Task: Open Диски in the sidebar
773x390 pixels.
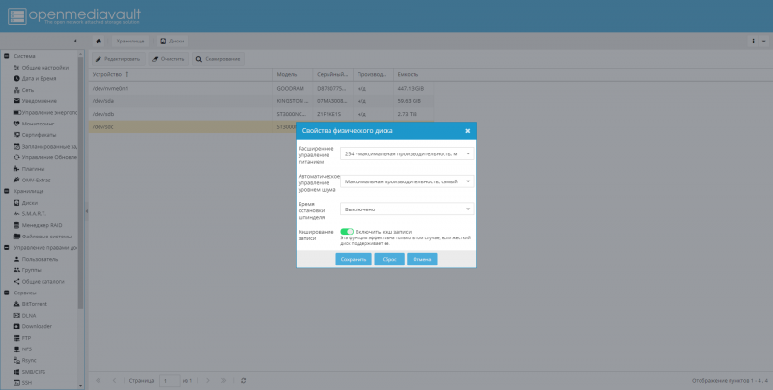Action: pyautogui.click(x=25, y=203)
